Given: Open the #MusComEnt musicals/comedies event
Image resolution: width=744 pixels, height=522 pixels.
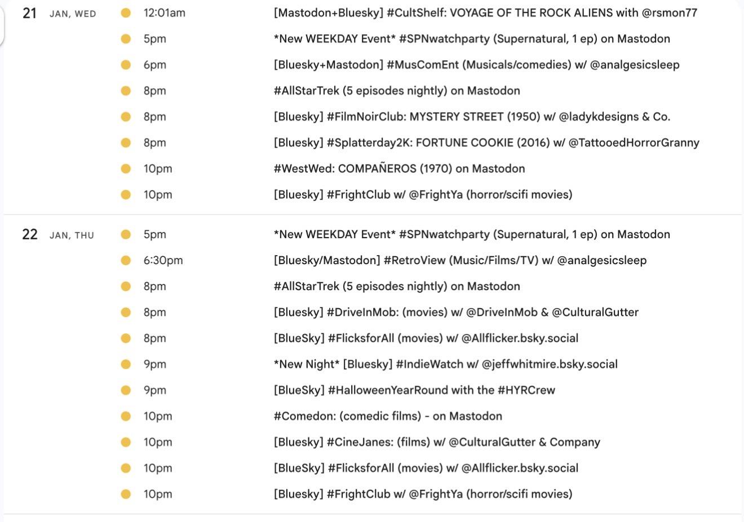Looking at the screenshot, I should tap(476, 65).
